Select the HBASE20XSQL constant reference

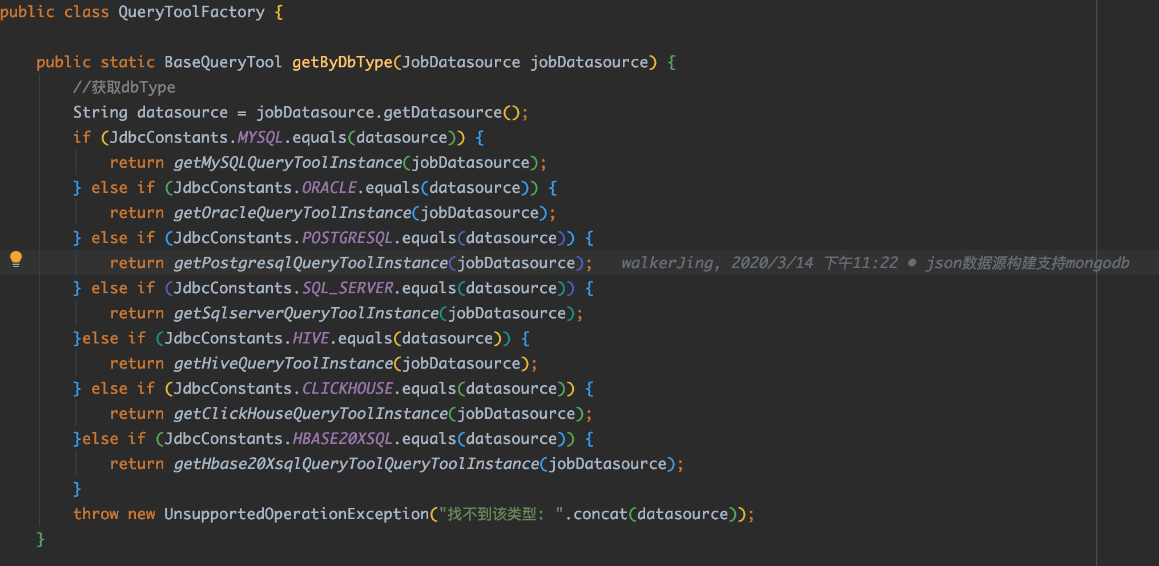(343, 438)
